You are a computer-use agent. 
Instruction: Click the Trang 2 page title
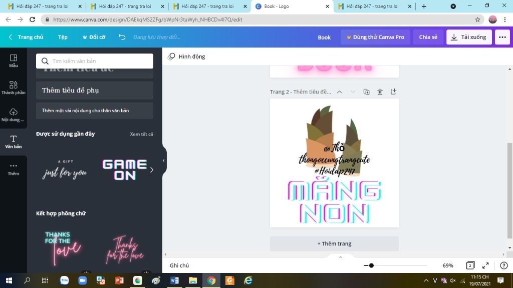[300, 92]
